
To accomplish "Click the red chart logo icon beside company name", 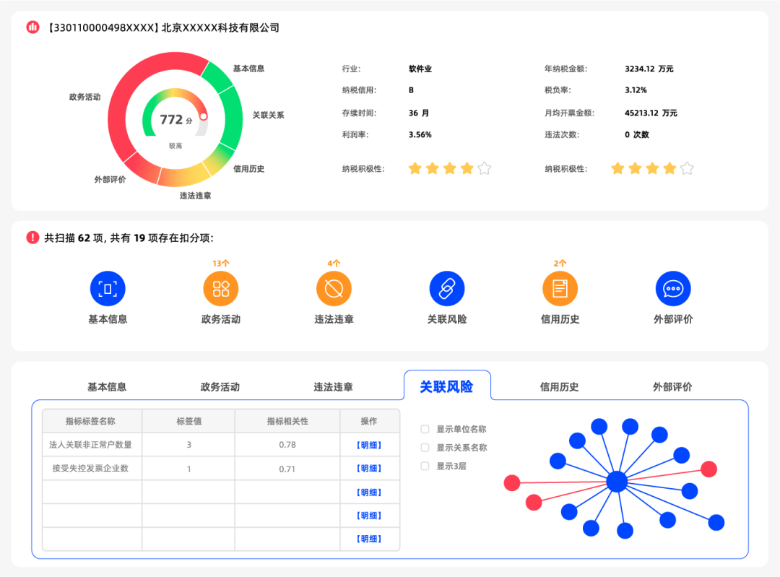I will click(32, 27).
